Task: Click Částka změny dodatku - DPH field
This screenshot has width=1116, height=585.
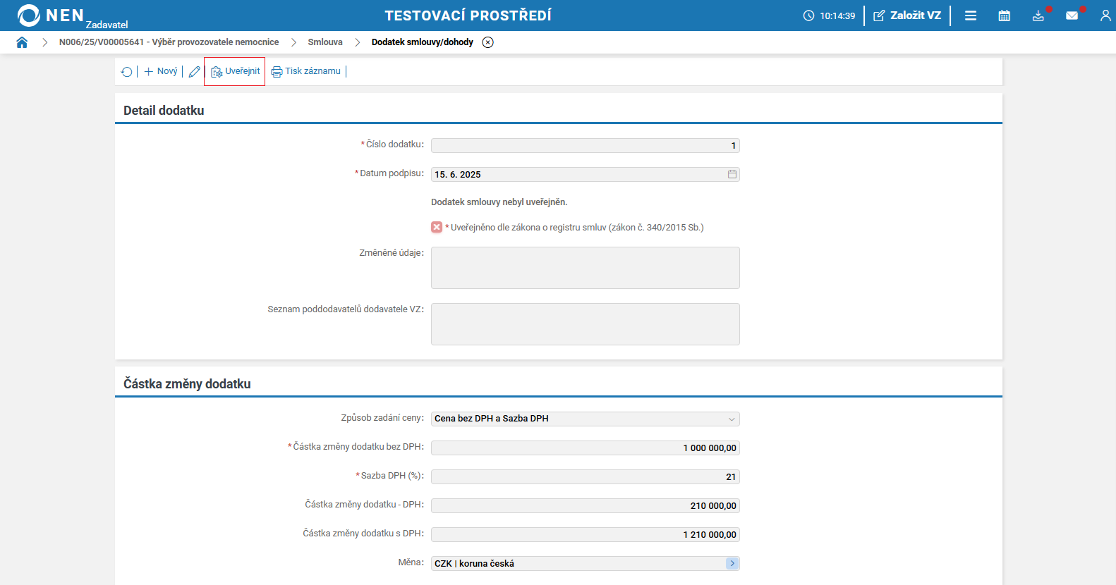Action: tap(586, 506)
